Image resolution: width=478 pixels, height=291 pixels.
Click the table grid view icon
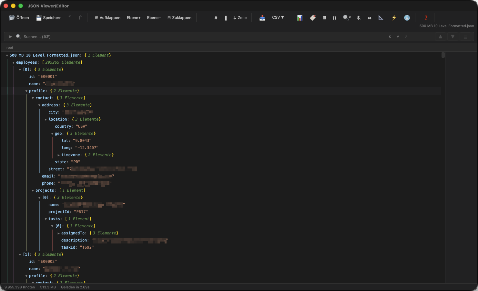[x=324, y=18]
